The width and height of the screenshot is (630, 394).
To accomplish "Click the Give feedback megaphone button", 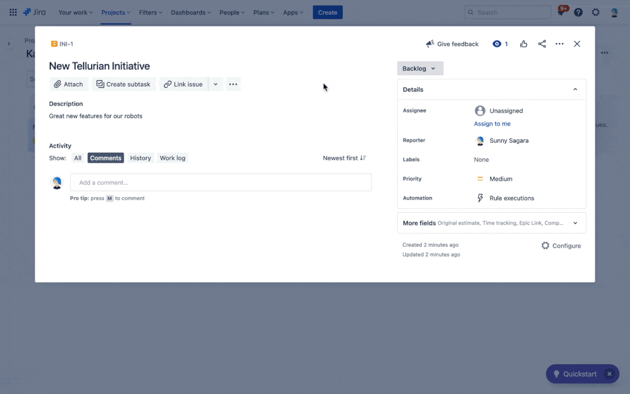I will click(x=452, y=44).
